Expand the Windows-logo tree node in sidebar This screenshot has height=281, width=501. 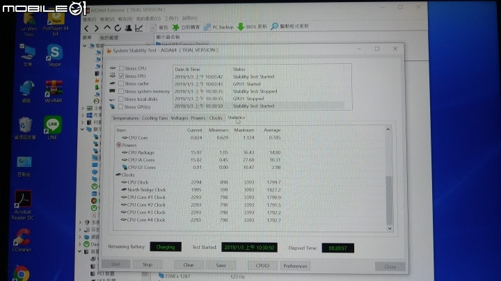(83, 115)
